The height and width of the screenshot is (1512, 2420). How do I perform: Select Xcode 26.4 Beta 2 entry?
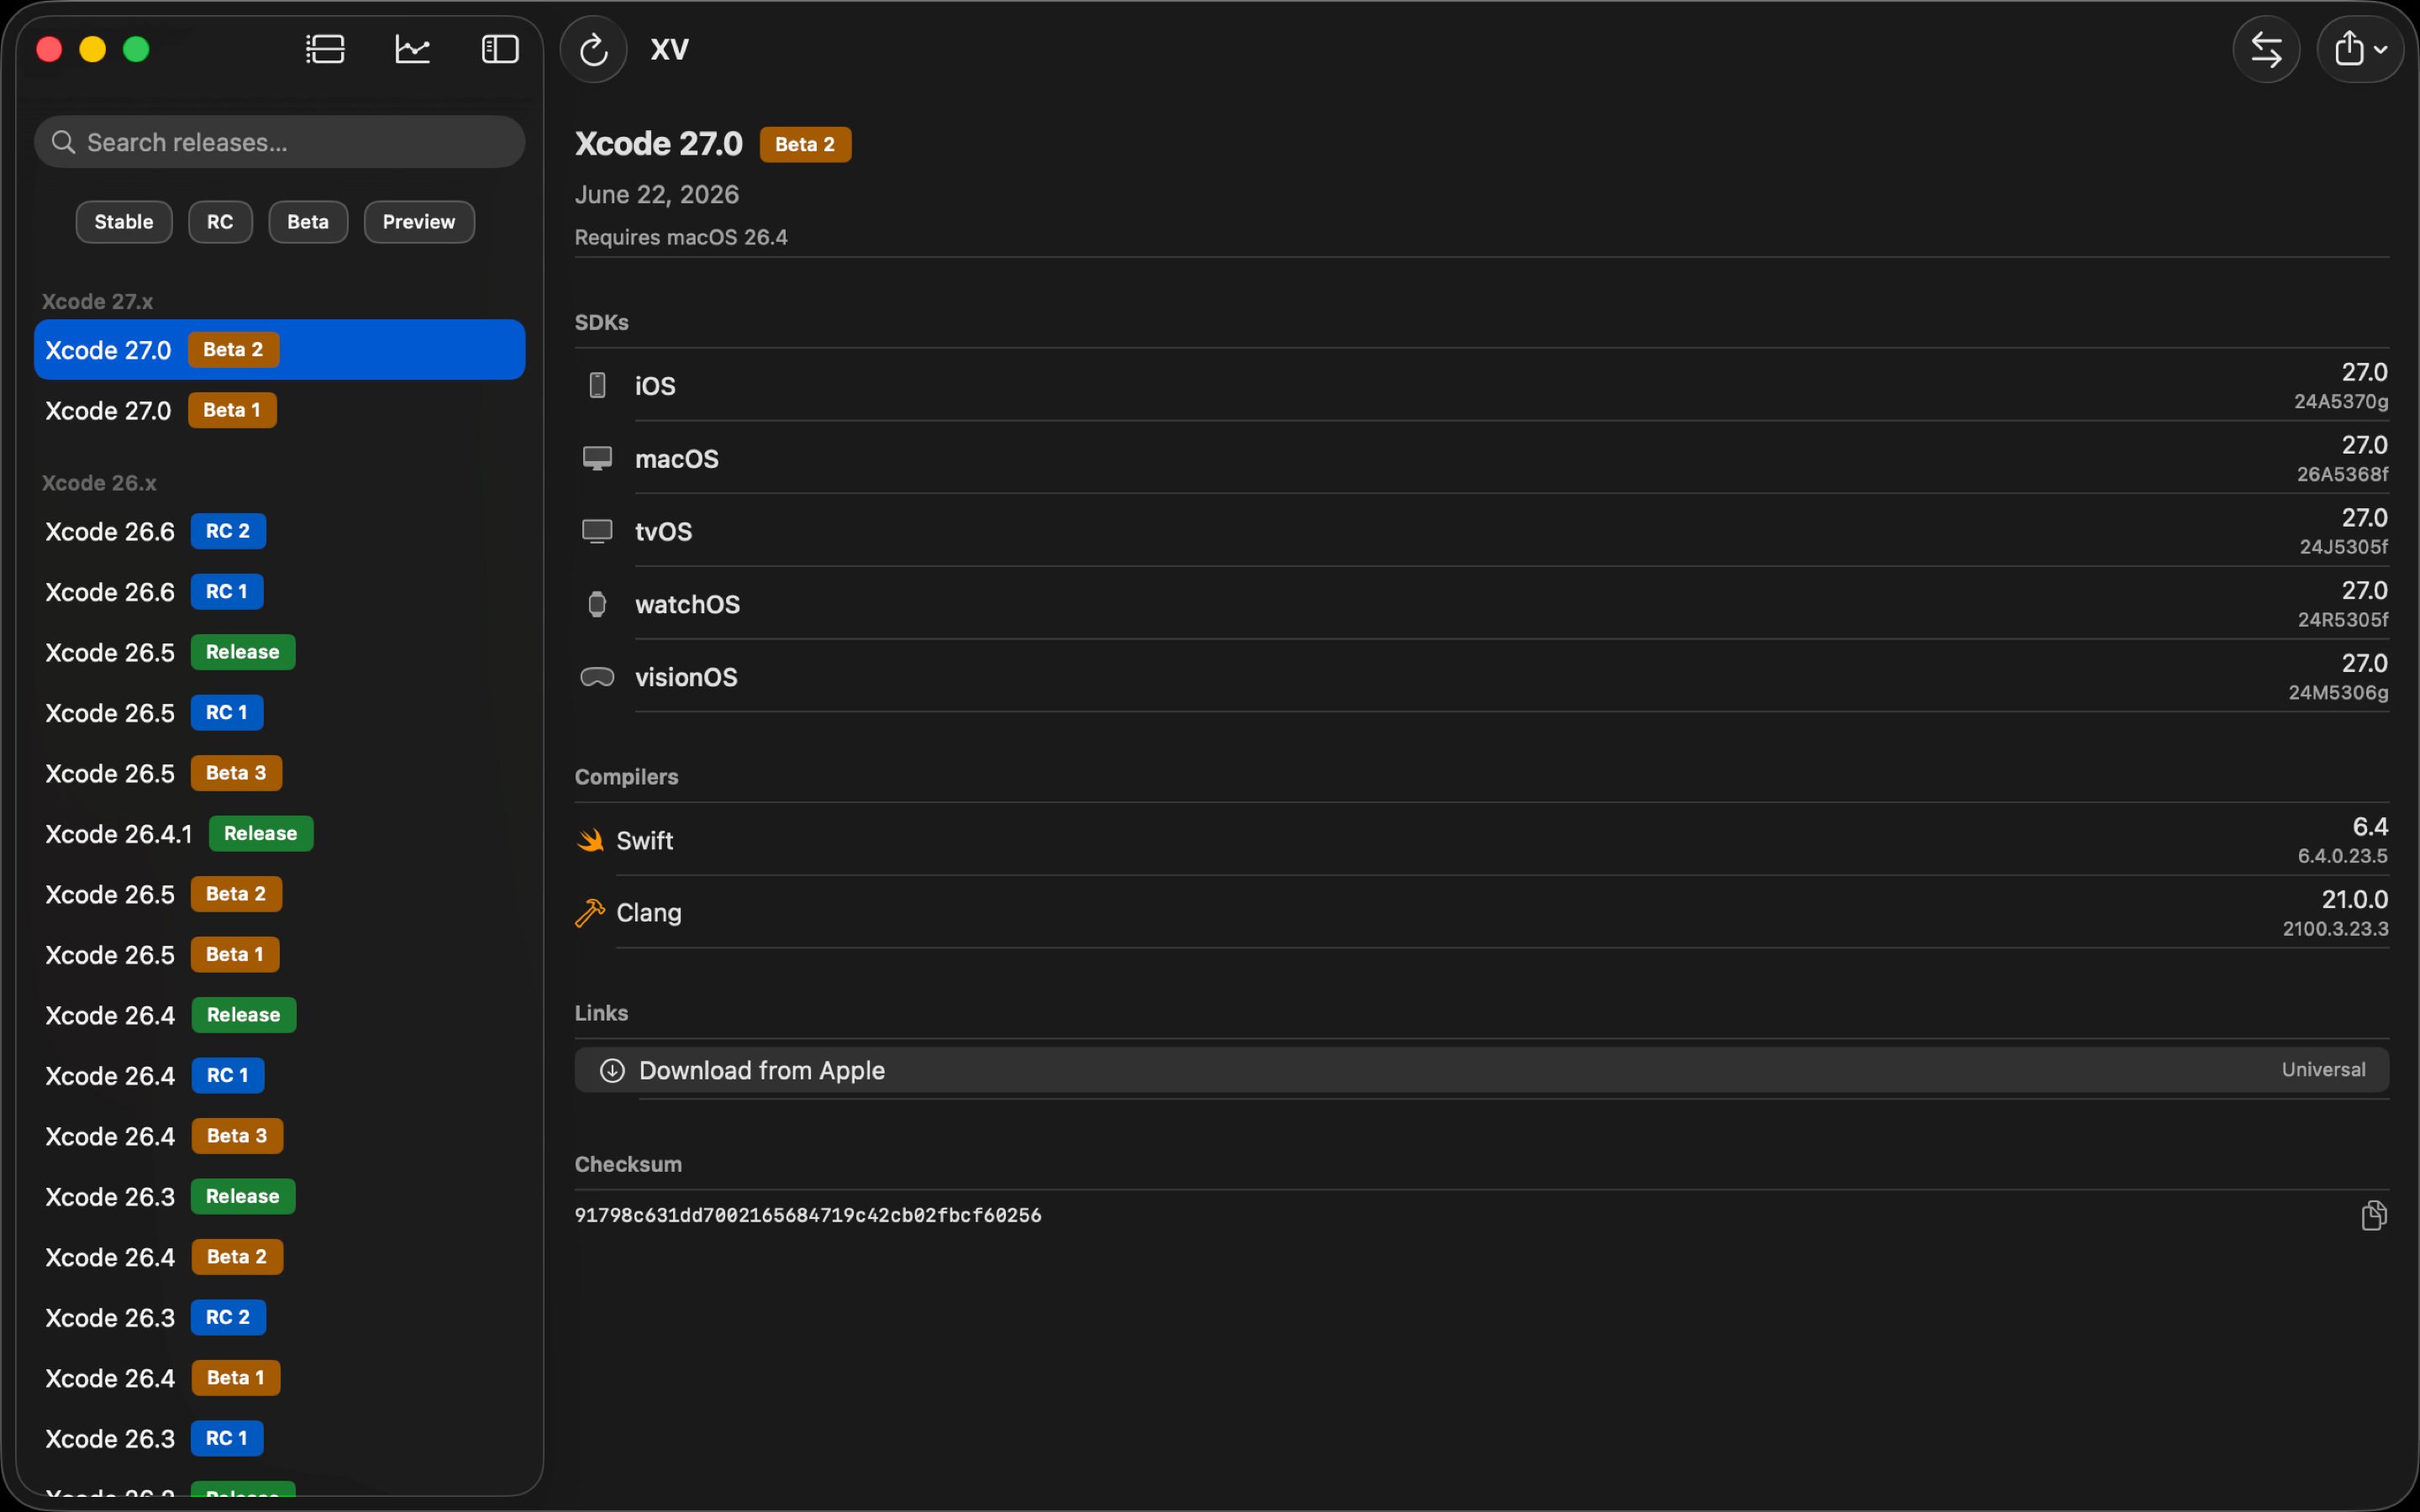(x=280, y=1257)
